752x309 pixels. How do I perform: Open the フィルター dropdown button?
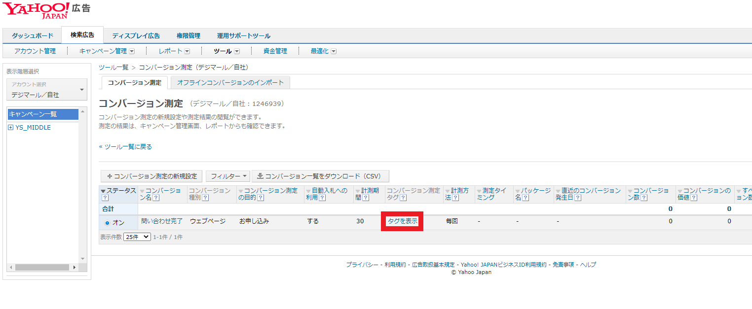click(x=228, y=176)
